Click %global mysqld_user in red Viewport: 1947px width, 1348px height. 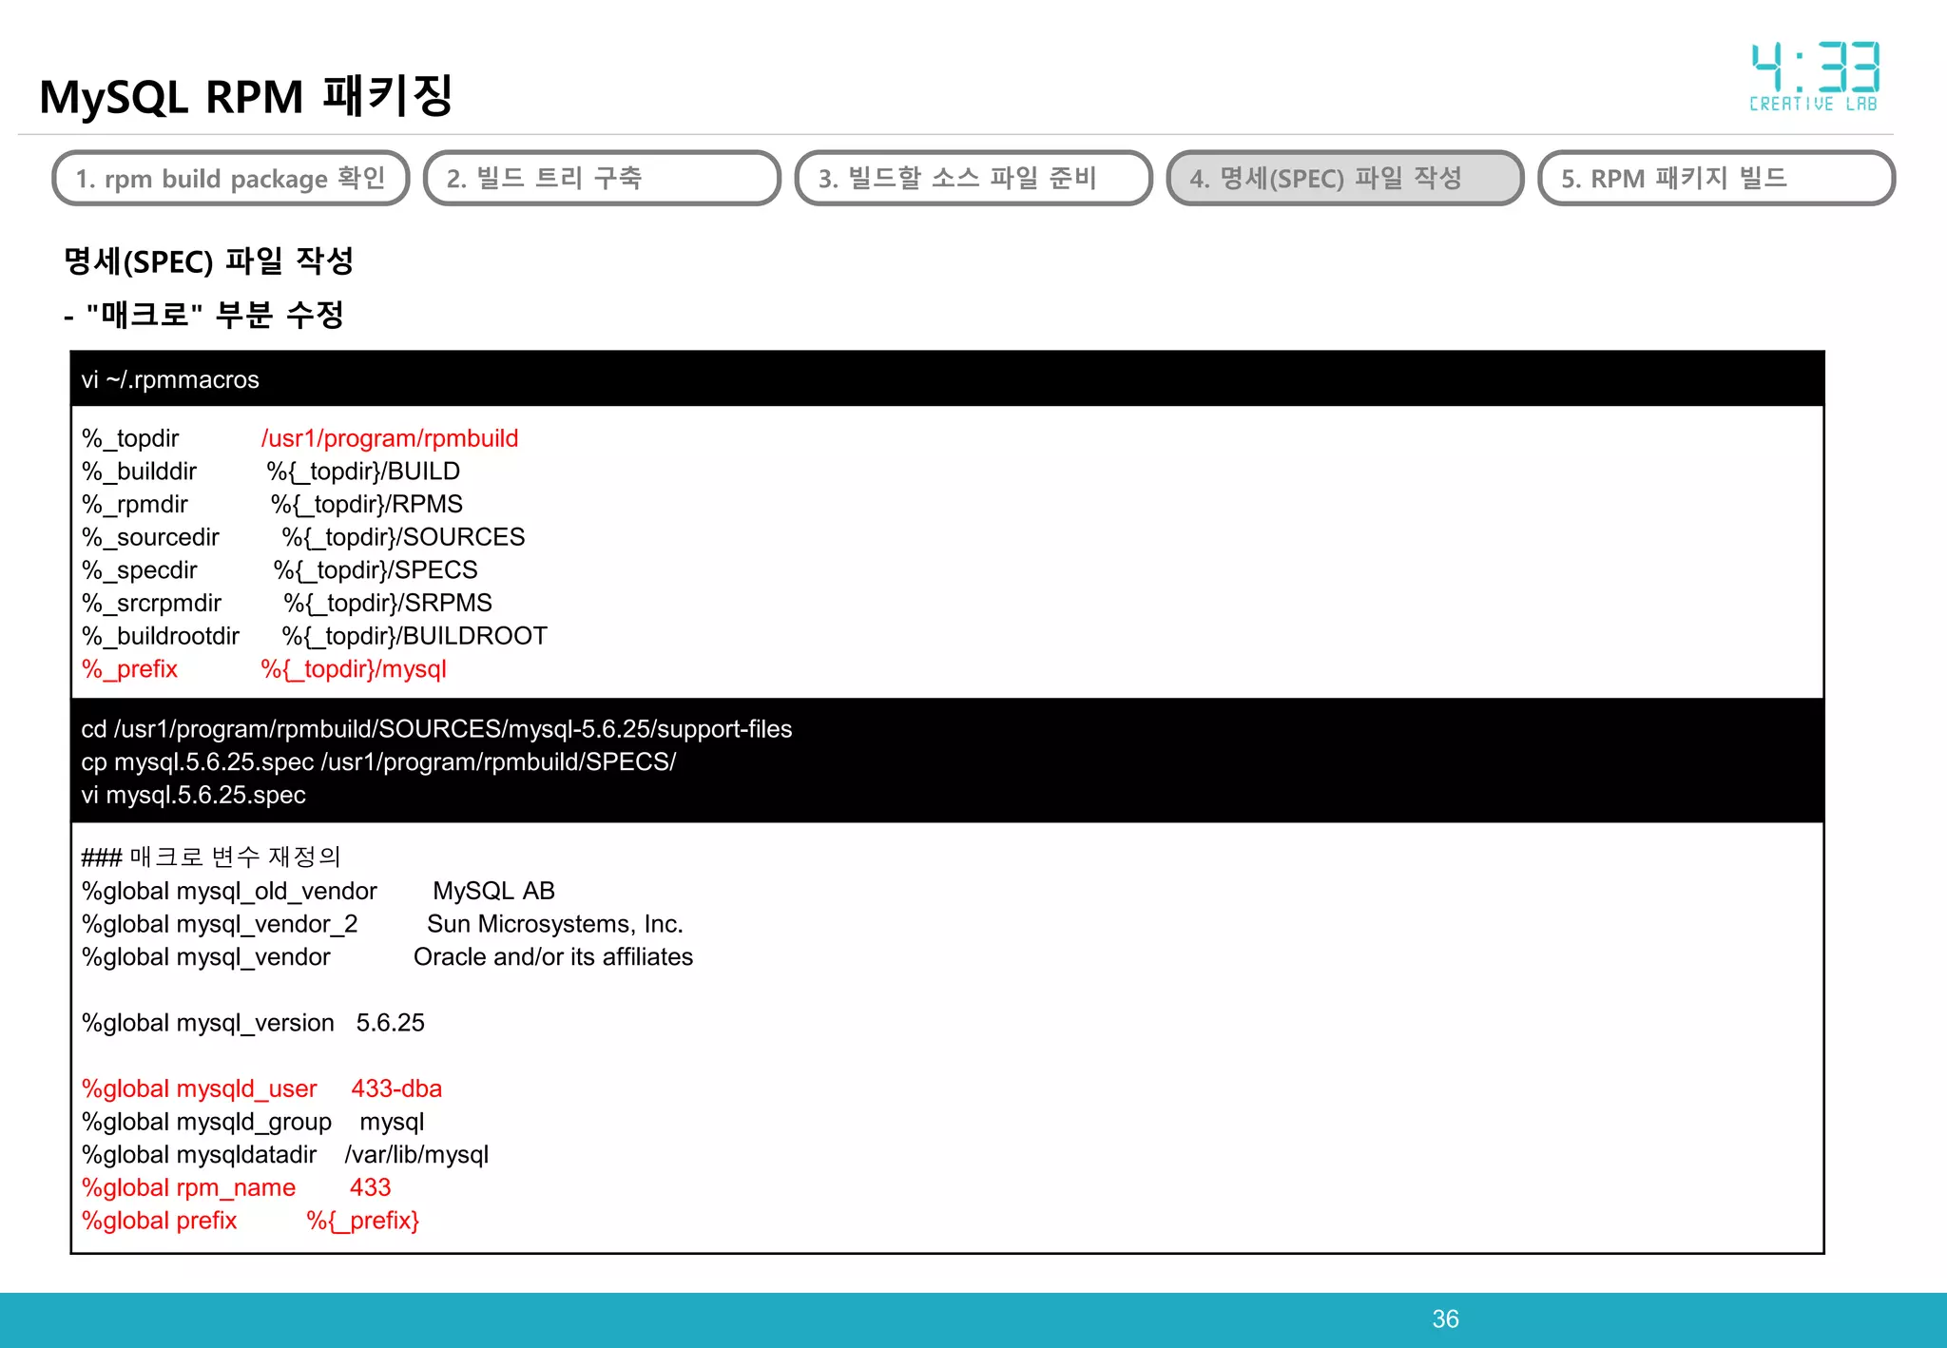pos(200,1088)
